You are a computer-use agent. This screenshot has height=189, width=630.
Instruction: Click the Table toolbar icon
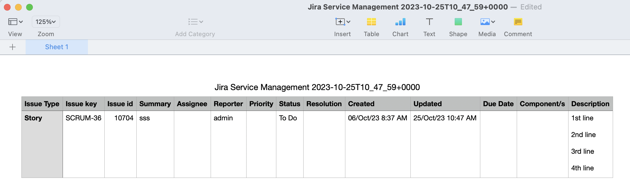(x=371, y=22)
